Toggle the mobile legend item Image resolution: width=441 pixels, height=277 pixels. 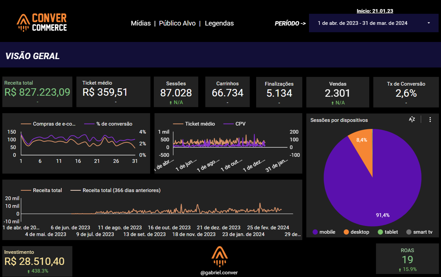[x=324, y=232]
